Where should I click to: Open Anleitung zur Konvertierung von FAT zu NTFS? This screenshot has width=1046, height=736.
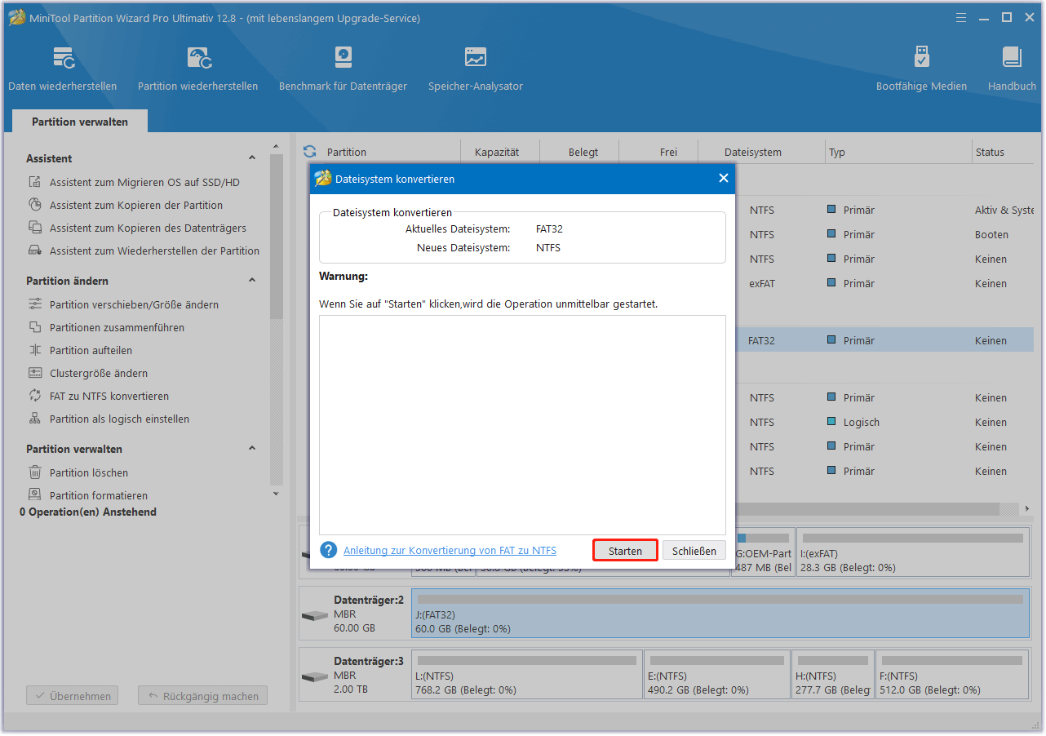[x=450, y=551]
